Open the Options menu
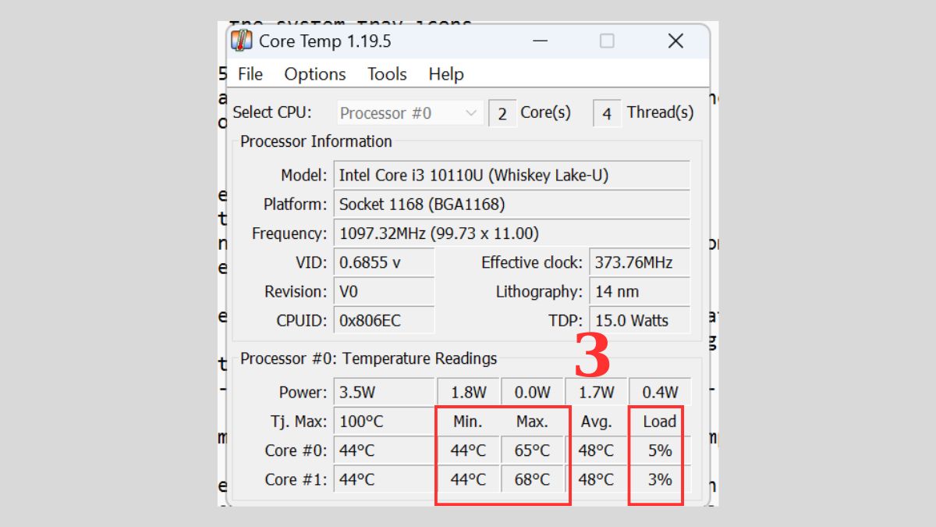The width and height of the screenshot is (936, 527). (315, 74)
